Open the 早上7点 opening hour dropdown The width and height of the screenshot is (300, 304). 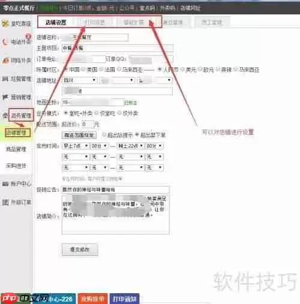click(76, 146)
